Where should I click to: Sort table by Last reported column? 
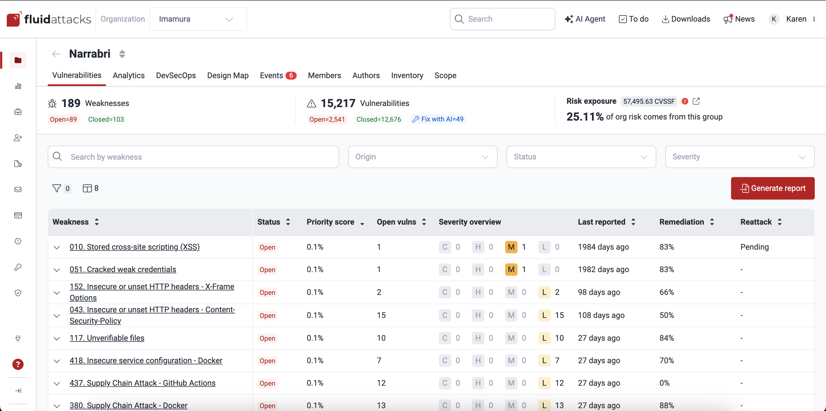pos(633,222)
